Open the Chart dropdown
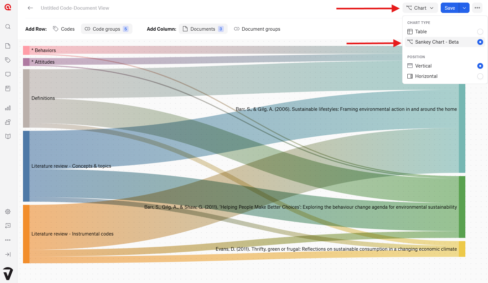 [x=420, y=8]
